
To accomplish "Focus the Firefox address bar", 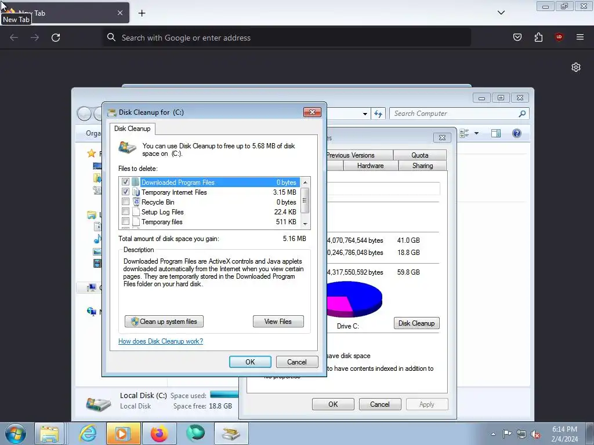I will point(287,38).
